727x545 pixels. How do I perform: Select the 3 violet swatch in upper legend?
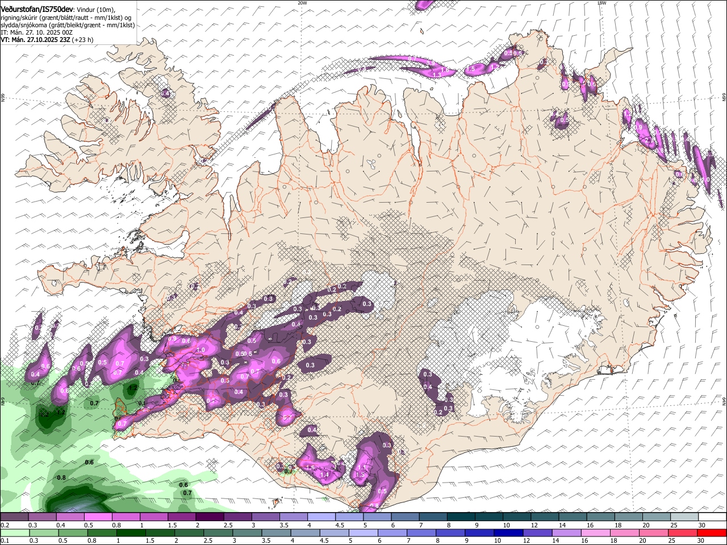tap(265, 517)
